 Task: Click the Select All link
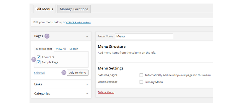point(40,73)
